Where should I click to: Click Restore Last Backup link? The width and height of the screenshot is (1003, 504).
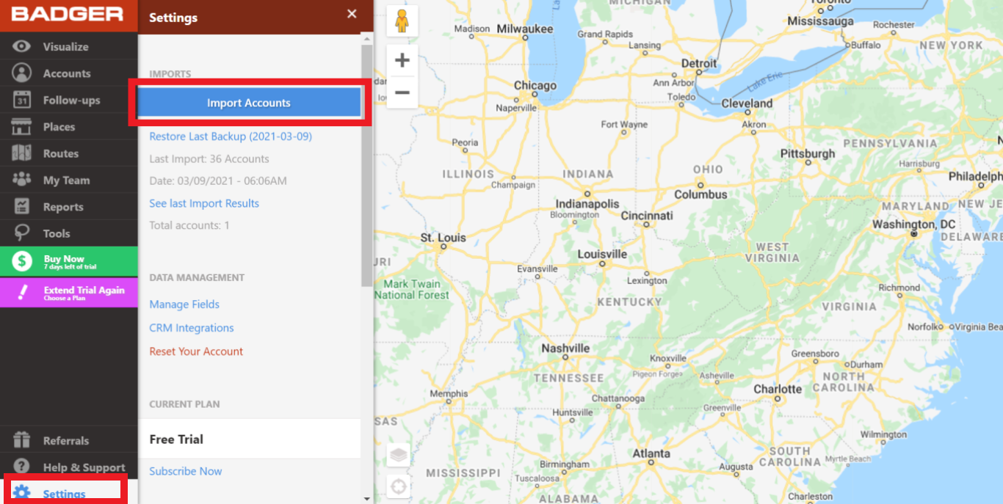[231, 136]
